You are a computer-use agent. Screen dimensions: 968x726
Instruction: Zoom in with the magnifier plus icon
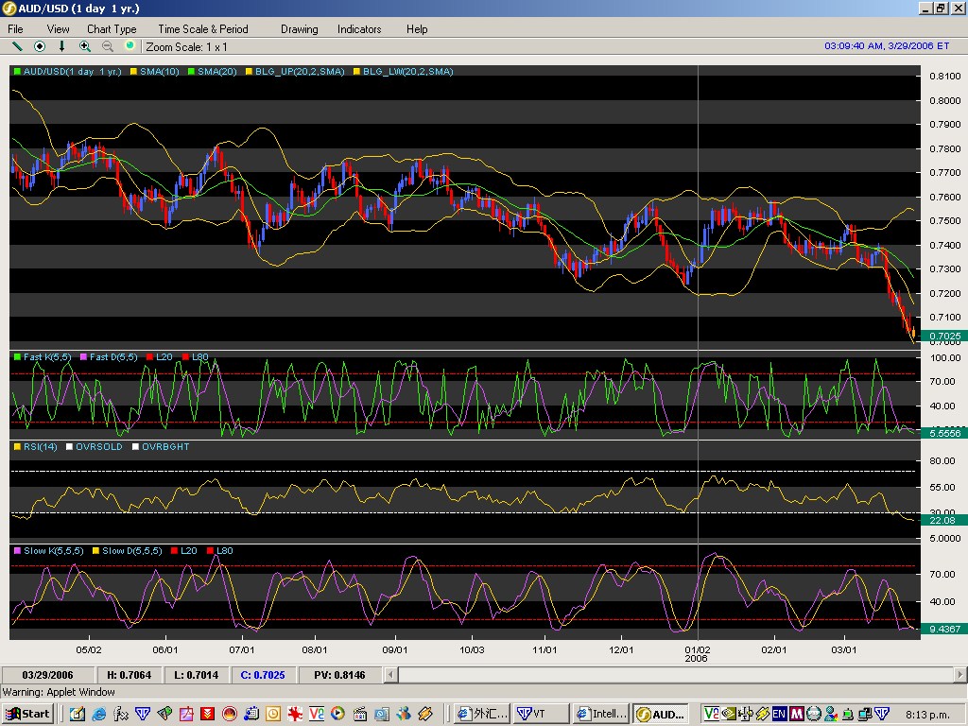[85, 45]
